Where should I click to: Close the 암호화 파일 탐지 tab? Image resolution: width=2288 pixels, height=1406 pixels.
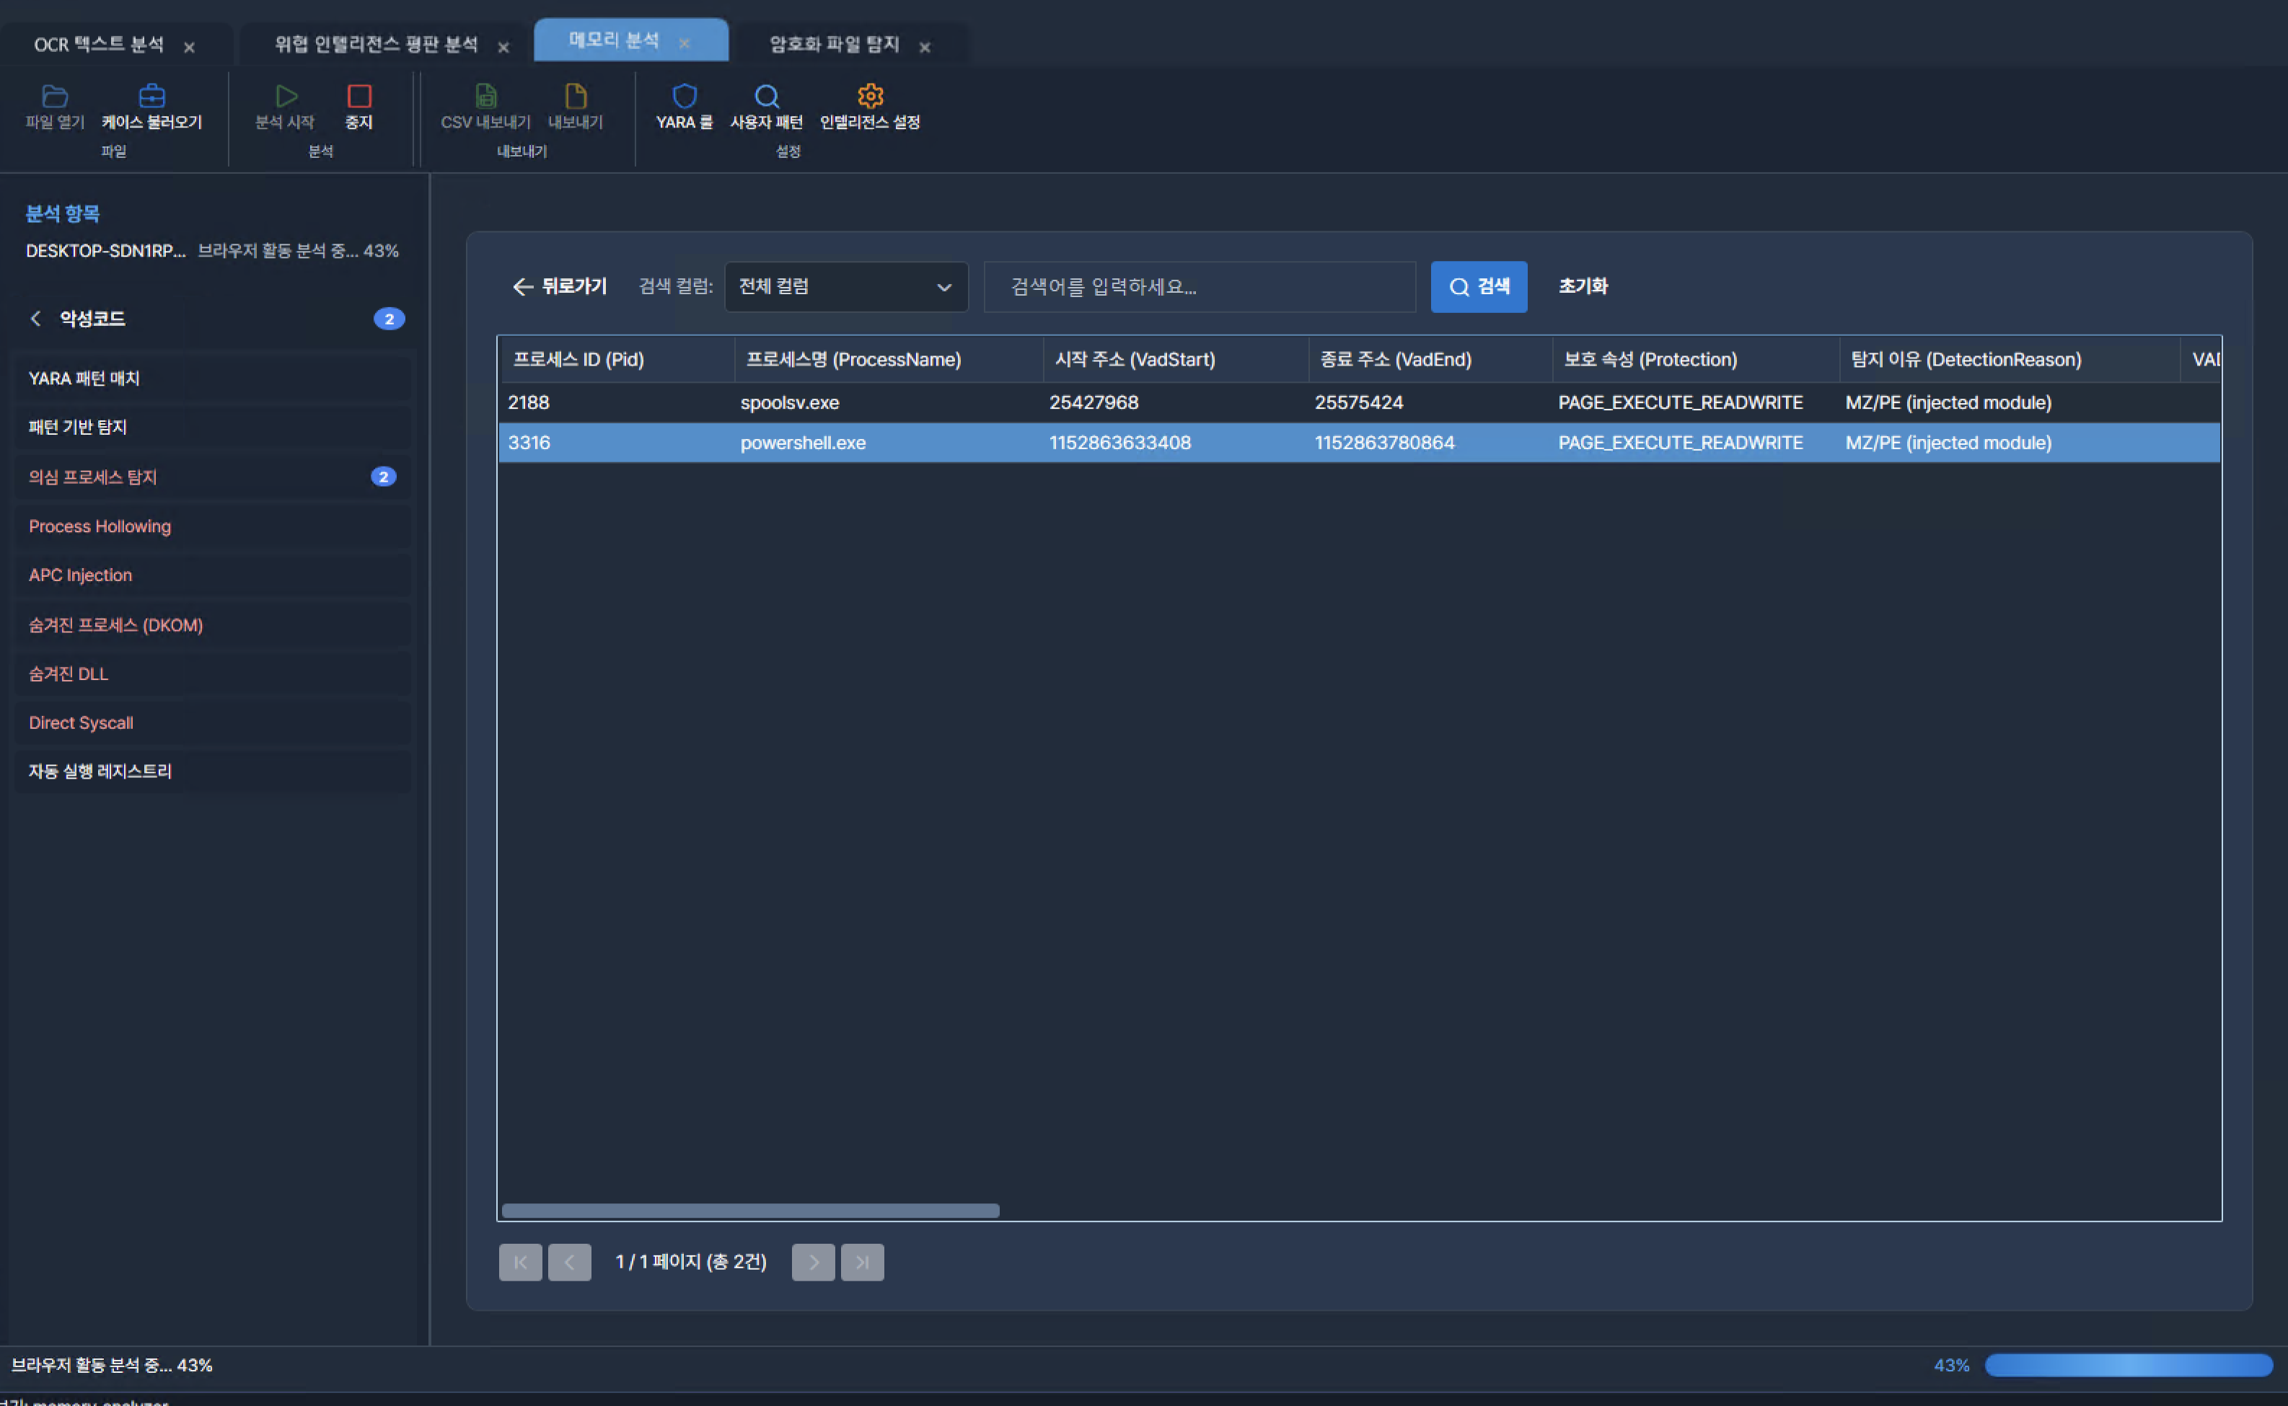click(925, 46)
